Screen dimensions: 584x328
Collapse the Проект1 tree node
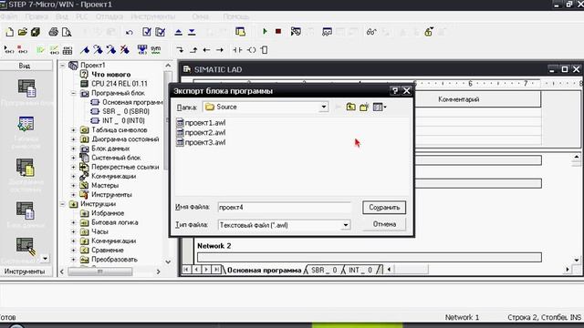pyautogui.click(x=63, y=66)
